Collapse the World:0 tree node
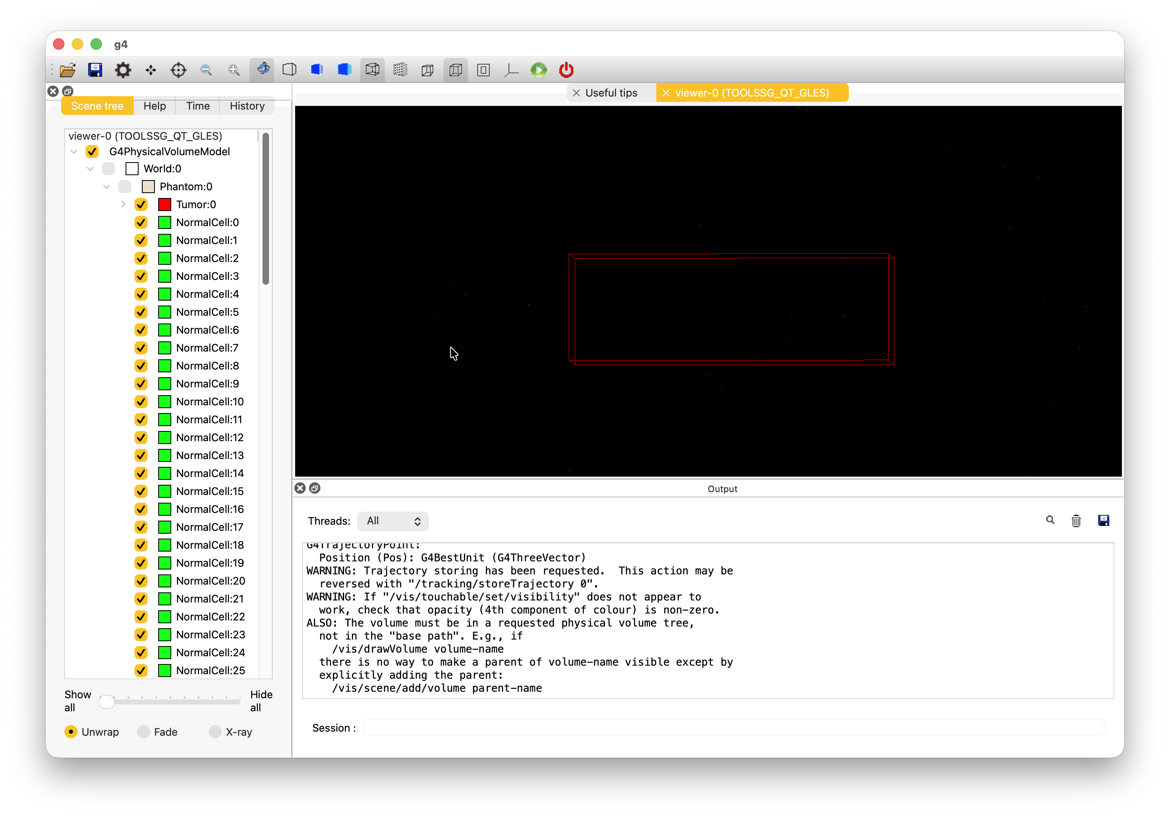The height and width of the screenshot is (818, 1170). click(x=90, y=169)
